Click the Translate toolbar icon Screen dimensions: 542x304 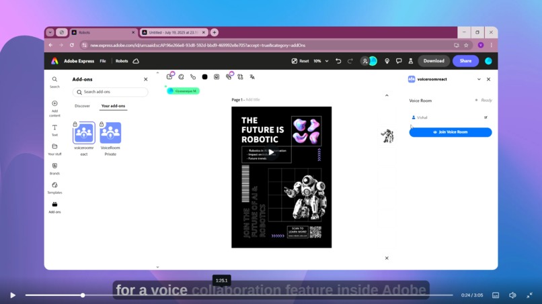coord(252,77)
